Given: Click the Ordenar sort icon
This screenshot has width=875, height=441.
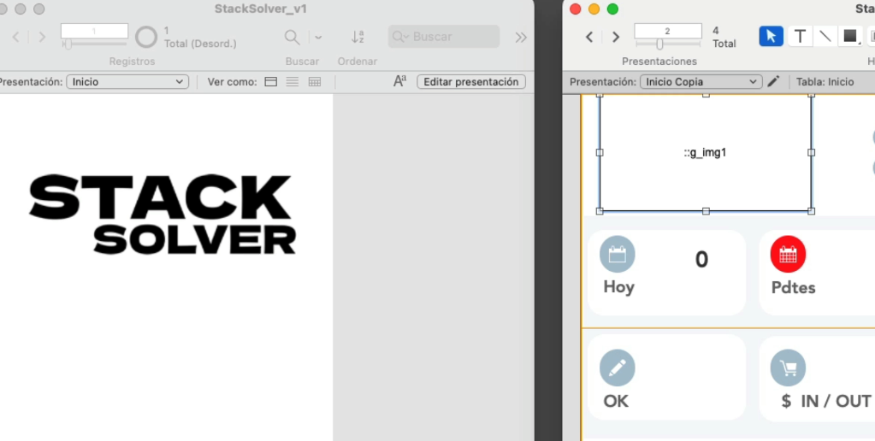Looking at the screenshot, I should 358,37.
